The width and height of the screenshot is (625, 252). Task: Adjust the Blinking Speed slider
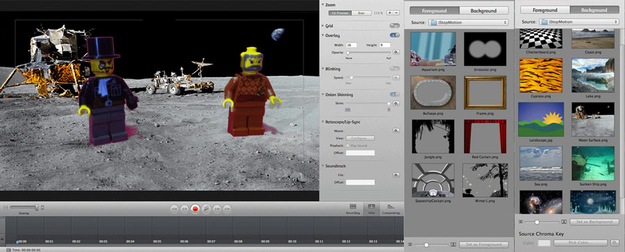[369, 78]
